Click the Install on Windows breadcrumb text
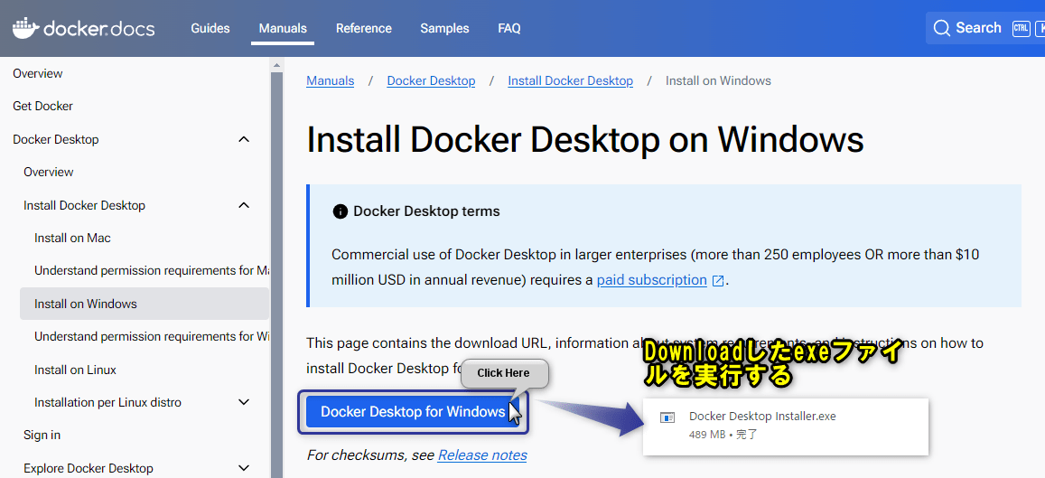The height and width of the screenshot is (478, 1045). pyautogui.click(x=718, y=80)
